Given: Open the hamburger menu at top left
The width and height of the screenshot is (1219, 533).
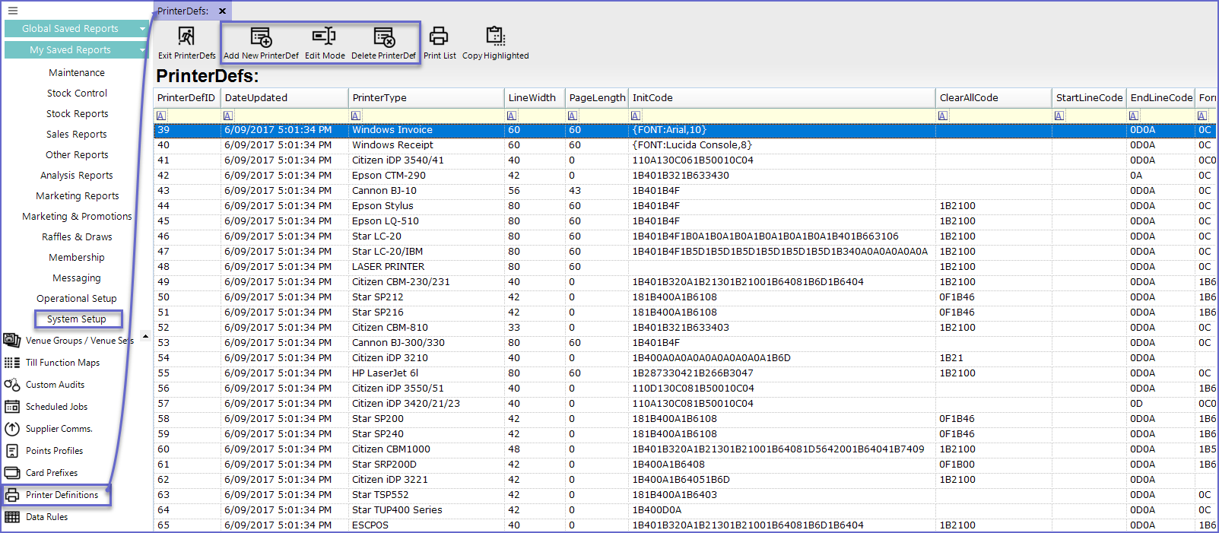Looking at the screenshot, I should click(x=12, y=11).
